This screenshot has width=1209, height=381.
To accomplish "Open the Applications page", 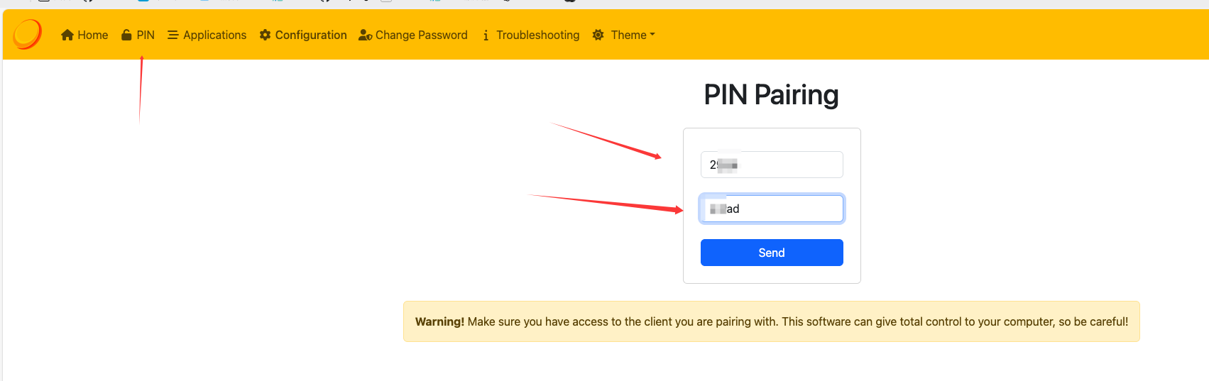I will 214,35.
